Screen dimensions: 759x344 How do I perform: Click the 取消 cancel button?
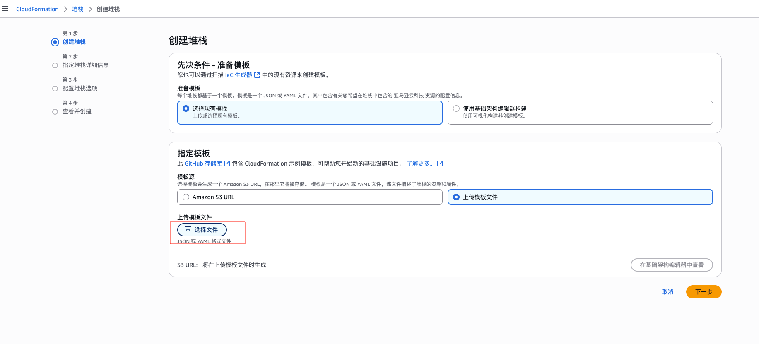pyautogui.click(x=668, y=292)
